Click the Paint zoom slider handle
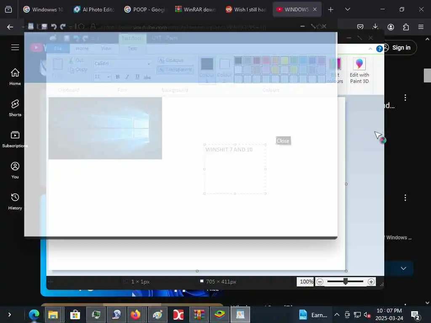 (346, 281)
